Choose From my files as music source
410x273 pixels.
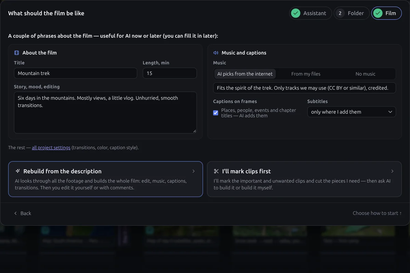(306, 74)
